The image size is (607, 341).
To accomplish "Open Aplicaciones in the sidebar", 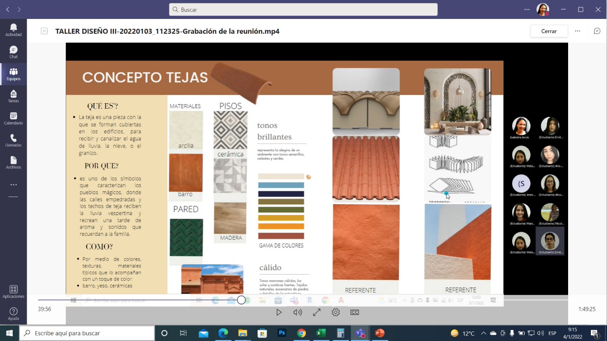I will [13, 292].
